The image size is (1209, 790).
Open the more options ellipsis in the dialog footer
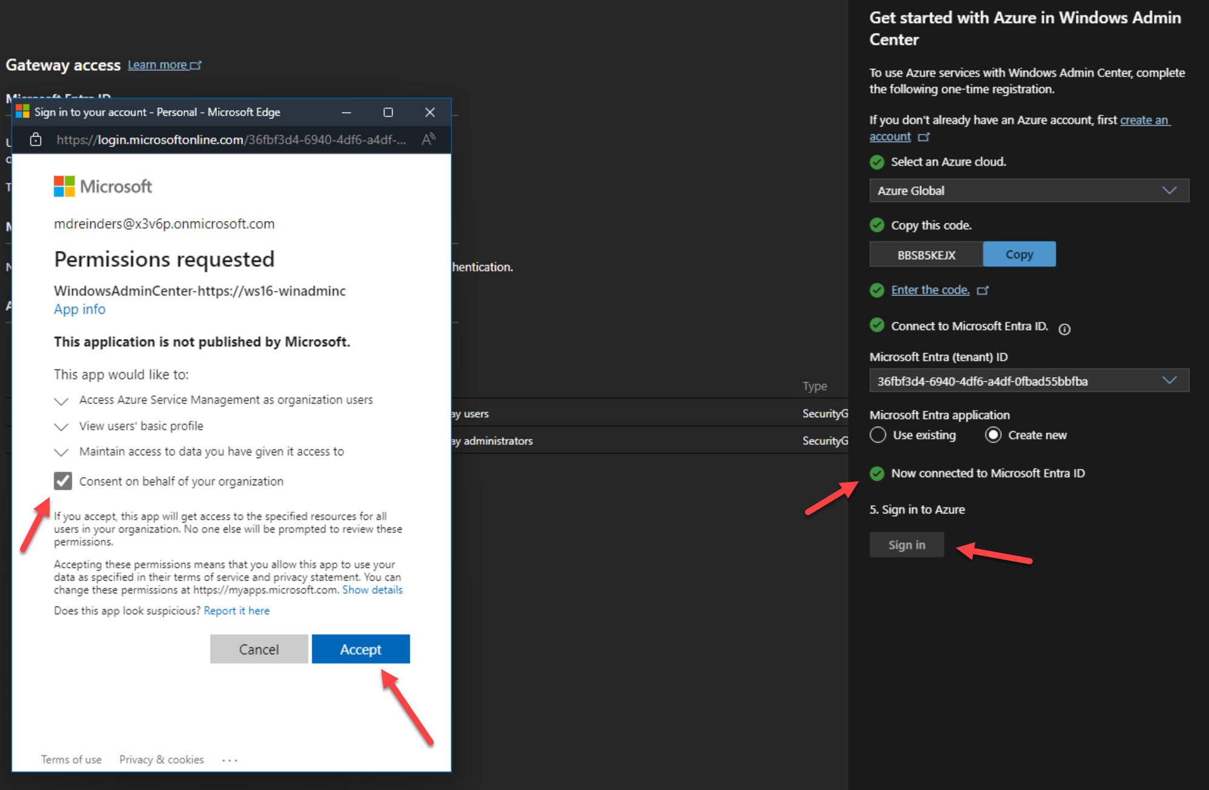click(x=229, y=759)
